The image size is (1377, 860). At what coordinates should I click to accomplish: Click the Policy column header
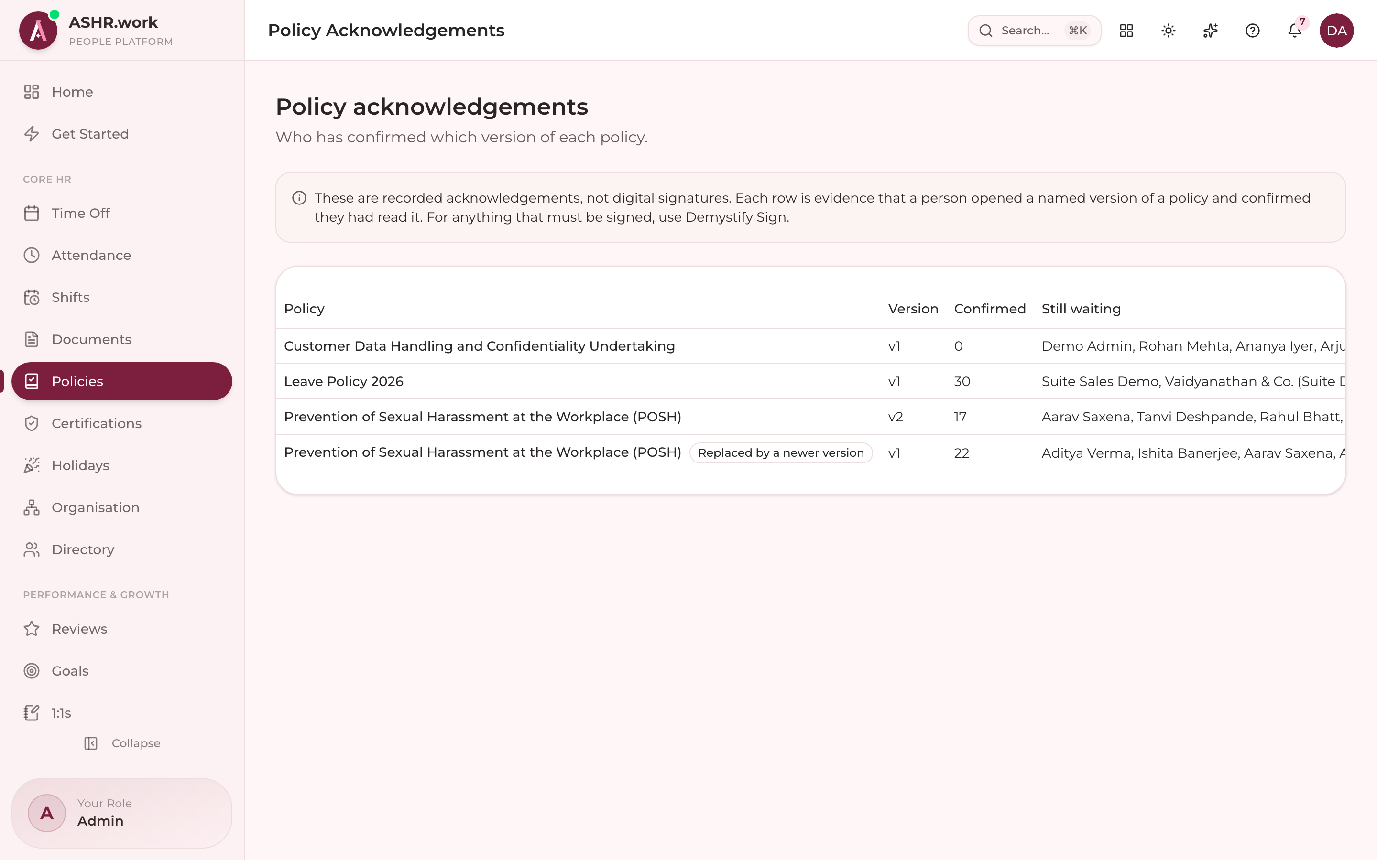304,309
